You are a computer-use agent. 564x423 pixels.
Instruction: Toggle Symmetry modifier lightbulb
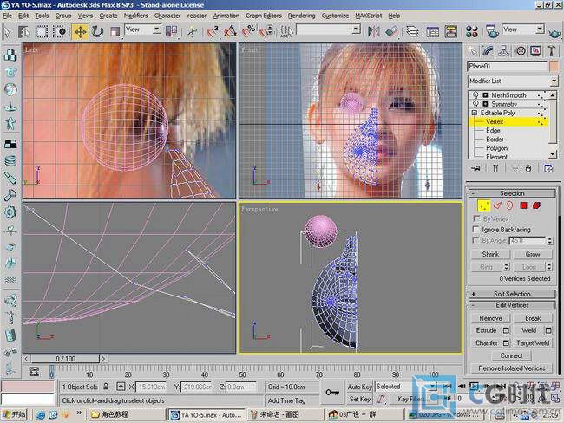[x=475, y=104]
